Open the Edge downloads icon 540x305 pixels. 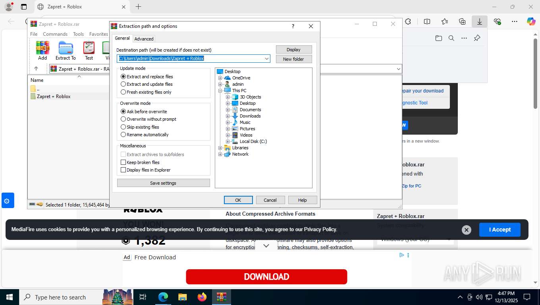[x=480, y=22]
